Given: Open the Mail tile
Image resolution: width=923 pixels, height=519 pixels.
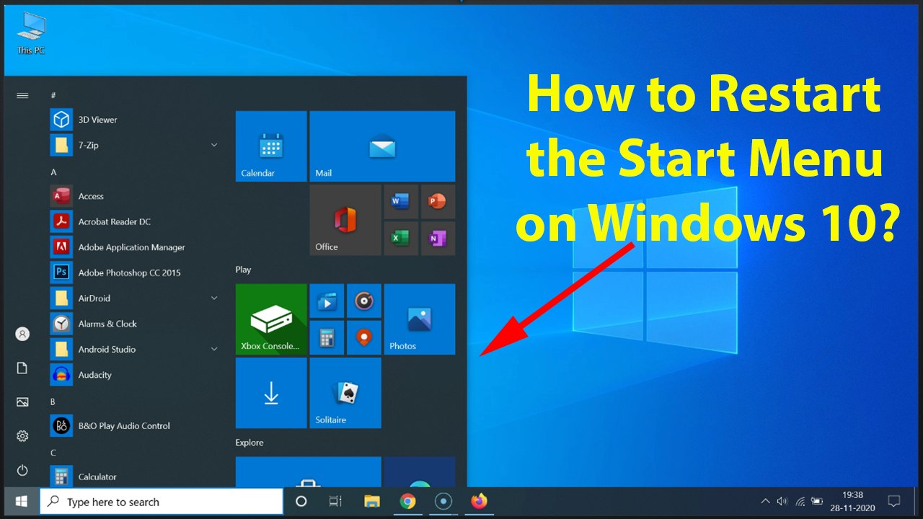Looking at the screenshot, I should pyautogui.click(x=382, y=146).
